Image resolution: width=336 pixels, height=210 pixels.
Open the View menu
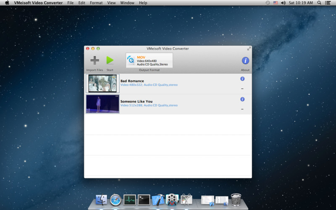[x=111, y=3]
